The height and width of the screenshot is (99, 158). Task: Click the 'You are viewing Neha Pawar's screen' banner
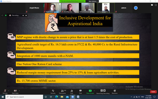click(x=72, y=1)
